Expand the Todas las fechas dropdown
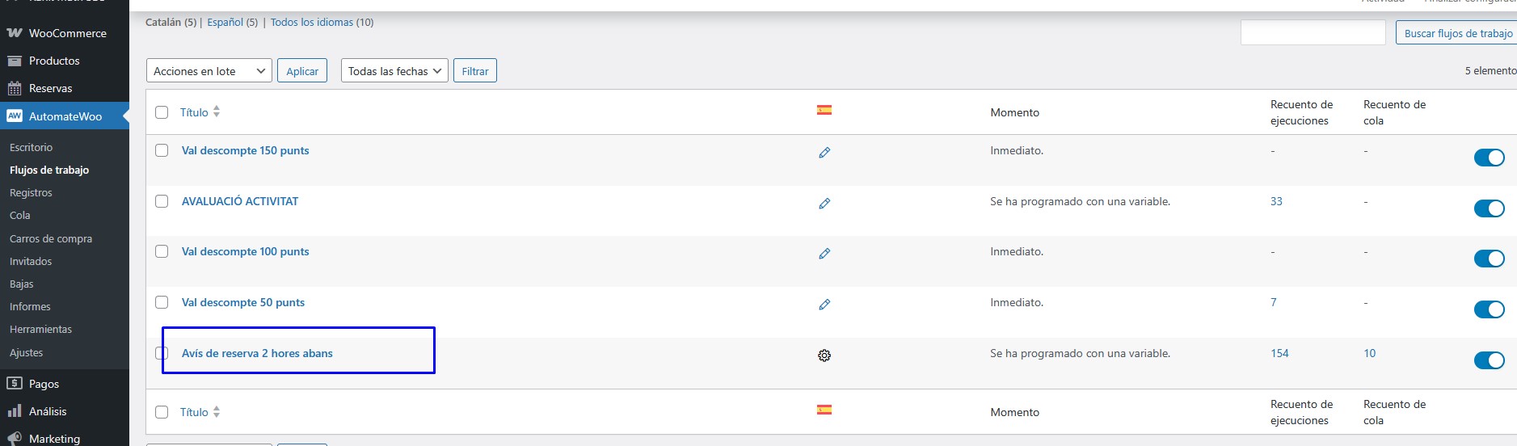Image resolution: width=1517 pixels, height=446 pixels. pyautogui.click(x=394, y=71)
